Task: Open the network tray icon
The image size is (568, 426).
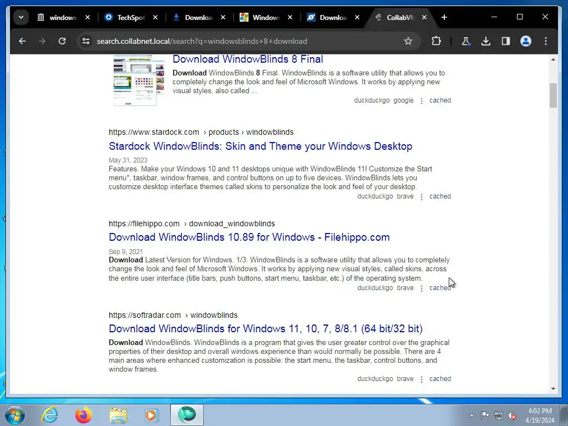Action: [499, 415]
